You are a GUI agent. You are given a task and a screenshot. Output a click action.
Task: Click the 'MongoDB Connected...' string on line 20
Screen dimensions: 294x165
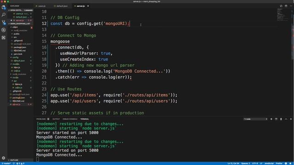tap(140, 71)
